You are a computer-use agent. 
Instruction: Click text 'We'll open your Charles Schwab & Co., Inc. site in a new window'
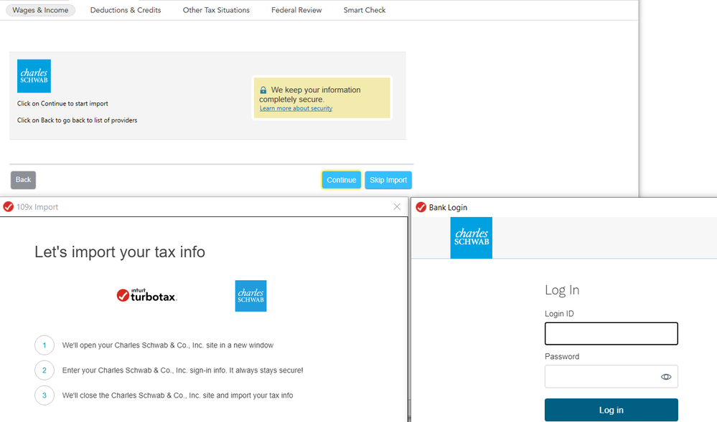point(168,345)
